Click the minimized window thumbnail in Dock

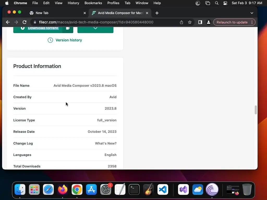coord(233,190)
